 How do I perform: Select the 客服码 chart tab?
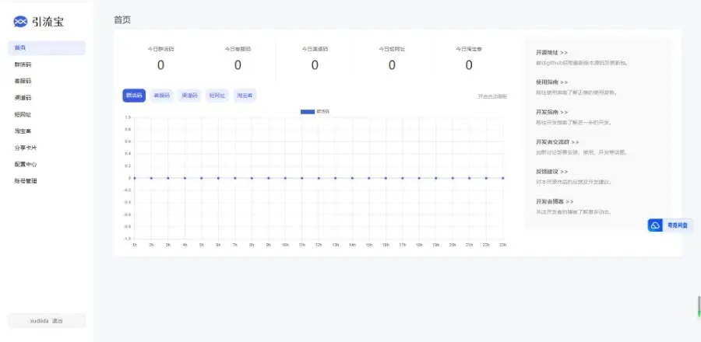coord(161,96)
